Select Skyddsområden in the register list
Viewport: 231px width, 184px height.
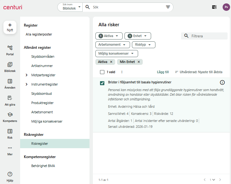pos(43,56)
